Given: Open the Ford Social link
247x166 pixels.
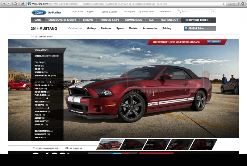Looking at the screenshot, I should pyautogui.click(x=78, y=12).
